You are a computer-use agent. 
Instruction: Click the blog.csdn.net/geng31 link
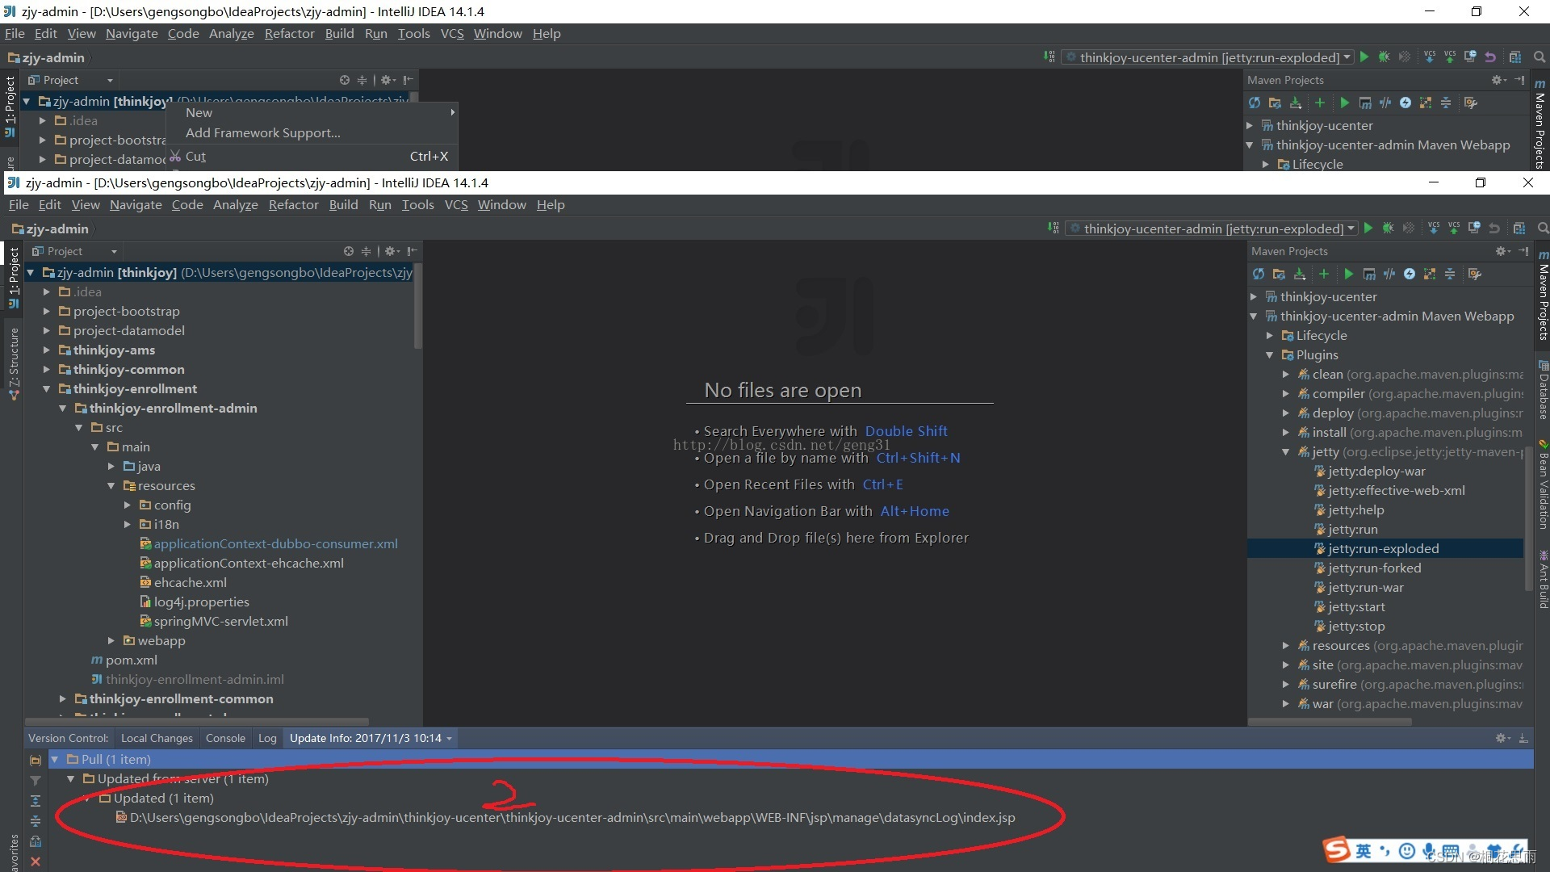pos(782,444)
